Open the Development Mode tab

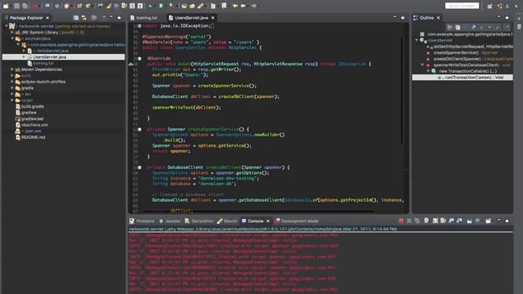click(297, 221)
